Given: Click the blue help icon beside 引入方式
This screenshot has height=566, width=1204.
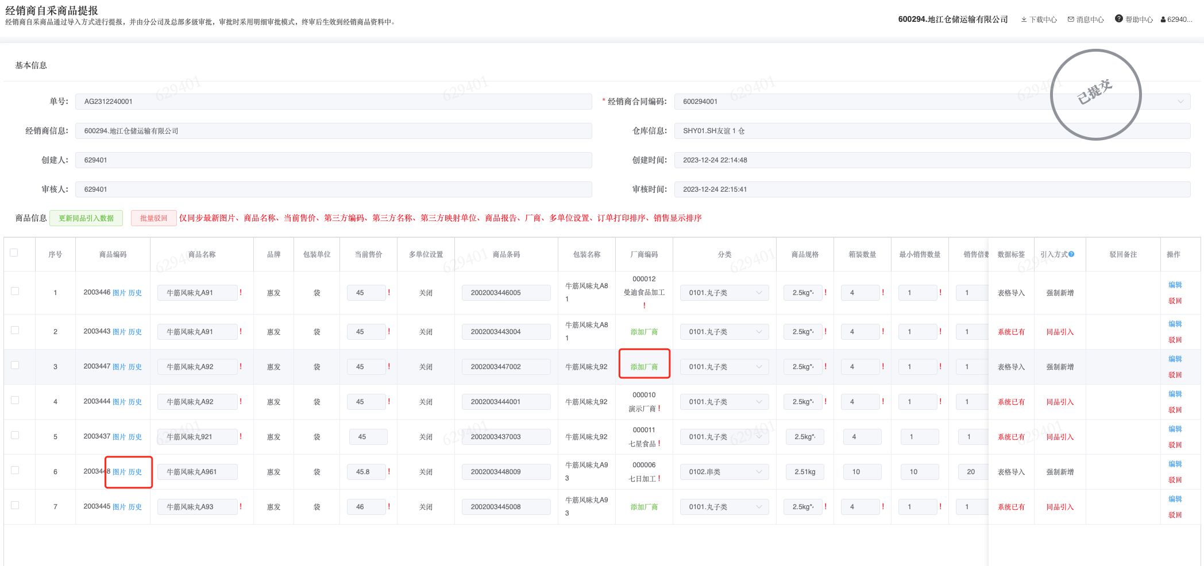Looking at the screenshot, I should [1071, 254].
